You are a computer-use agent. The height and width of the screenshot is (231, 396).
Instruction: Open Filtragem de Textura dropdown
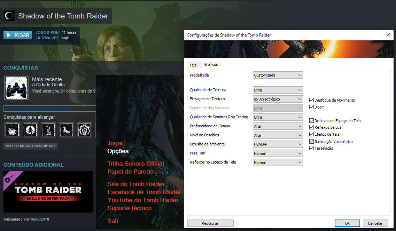(278, 99)
